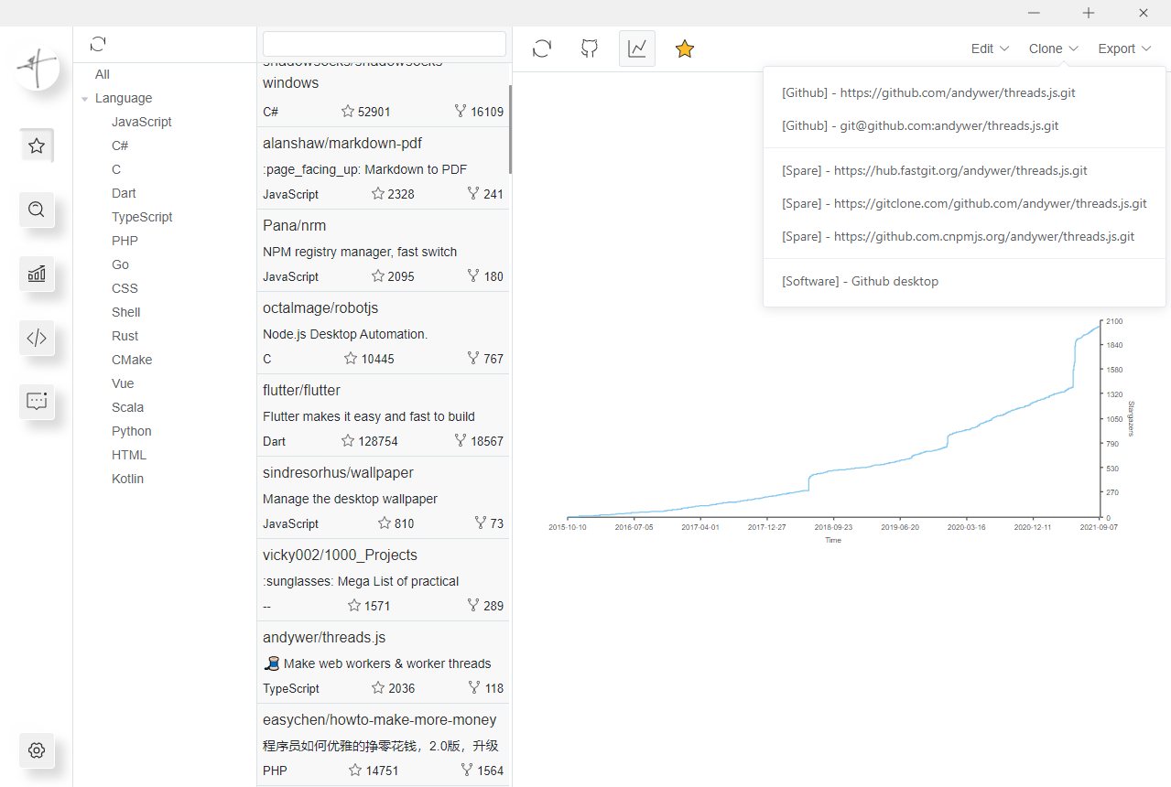Viewport: 1171px width, 787px height.
Task: Open the Export dropdown
Action: pos(1124,49)
